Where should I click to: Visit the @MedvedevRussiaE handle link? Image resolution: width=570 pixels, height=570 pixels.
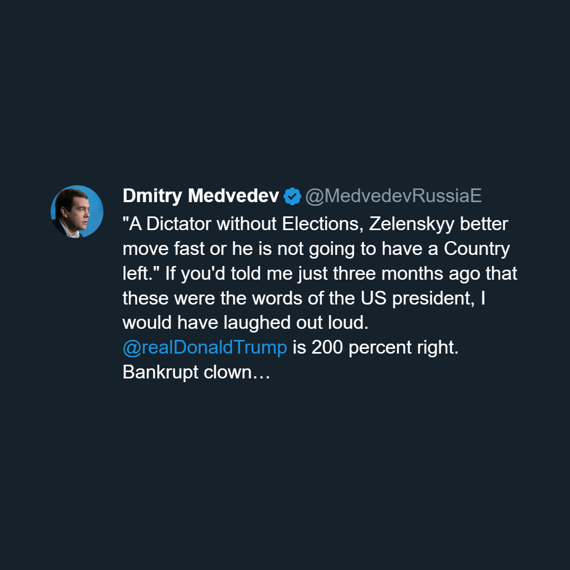tap(393, 196)
